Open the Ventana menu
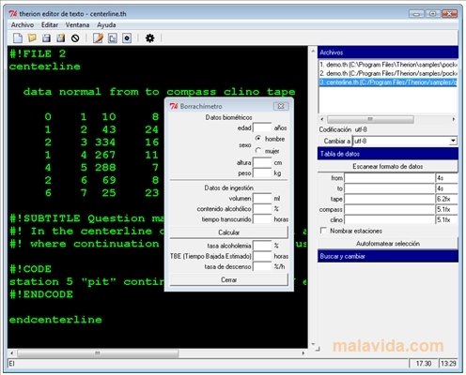Viewport: 466px width, 375px height. (77, 24)
